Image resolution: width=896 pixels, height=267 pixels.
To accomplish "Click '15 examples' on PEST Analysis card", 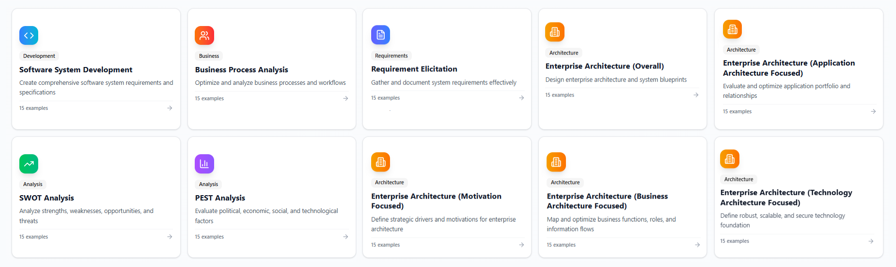I will [x=209, y=237].
